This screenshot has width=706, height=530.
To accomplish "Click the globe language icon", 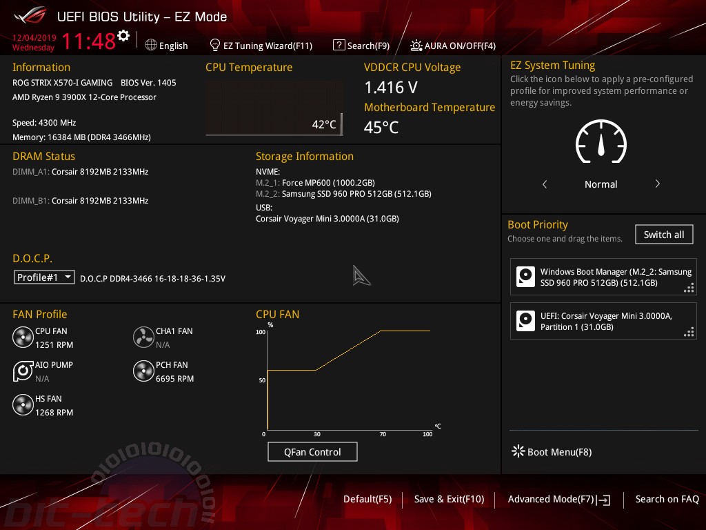I will tap(151, 45).
